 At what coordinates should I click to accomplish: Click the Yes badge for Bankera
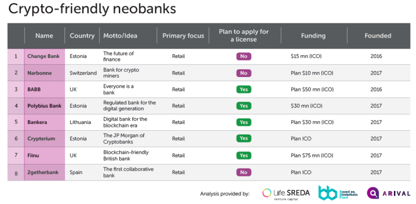click(244, 122)
